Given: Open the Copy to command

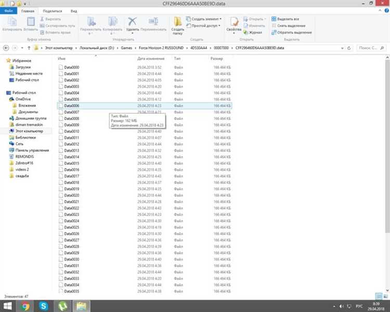Looking at the screenshot, I should pos(112,25).
